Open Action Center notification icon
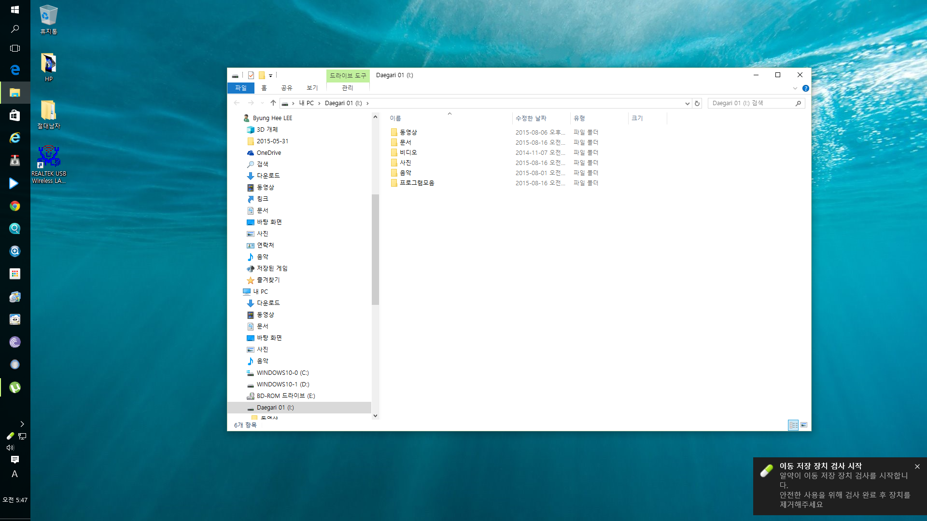This screenshot has height=521, width=927. (15, 459)
